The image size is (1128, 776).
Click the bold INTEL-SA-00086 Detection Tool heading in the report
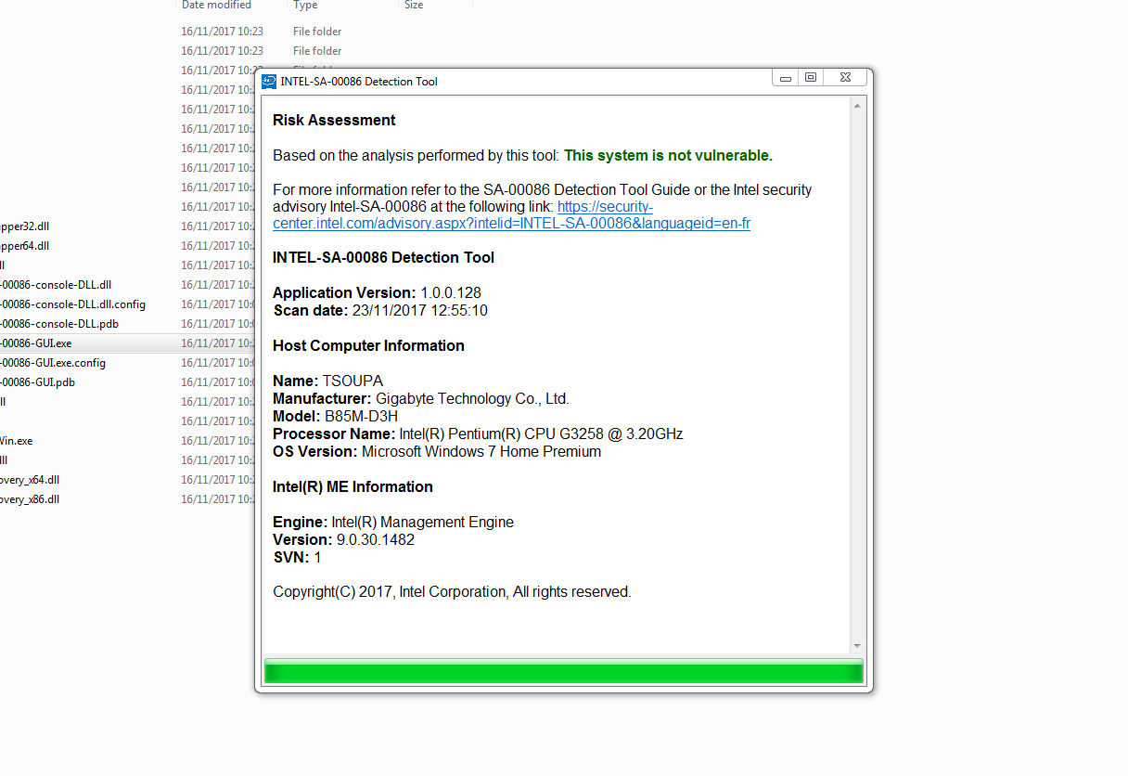pyautogui.click(x=383, y=257)
